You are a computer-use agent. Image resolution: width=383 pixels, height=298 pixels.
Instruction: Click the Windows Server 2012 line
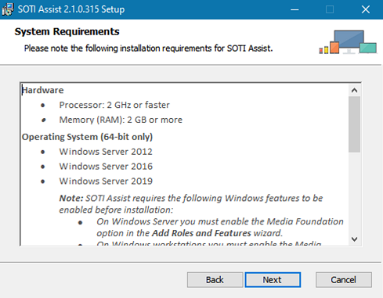(x=106, y=152)
